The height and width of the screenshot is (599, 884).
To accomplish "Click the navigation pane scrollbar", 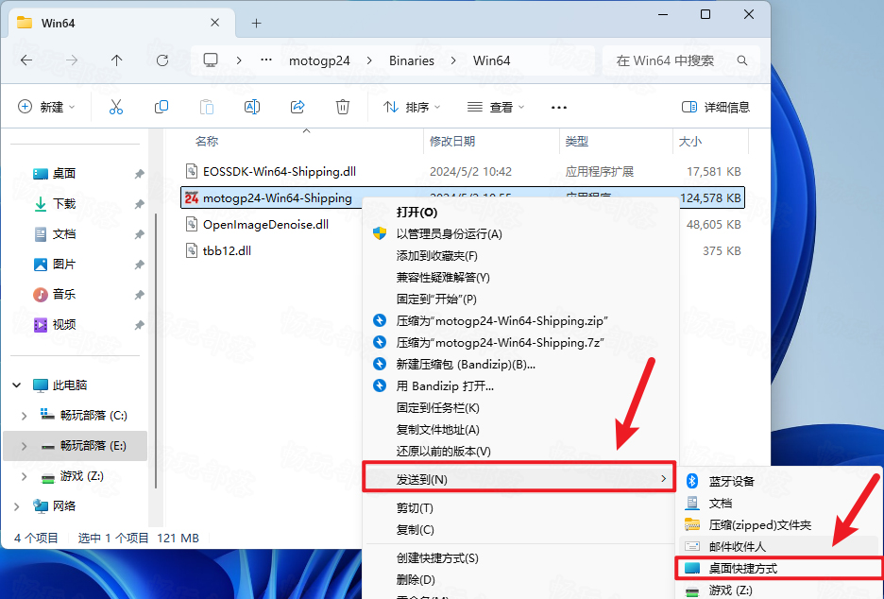I will pyautogui.click(x=156, y=350).
